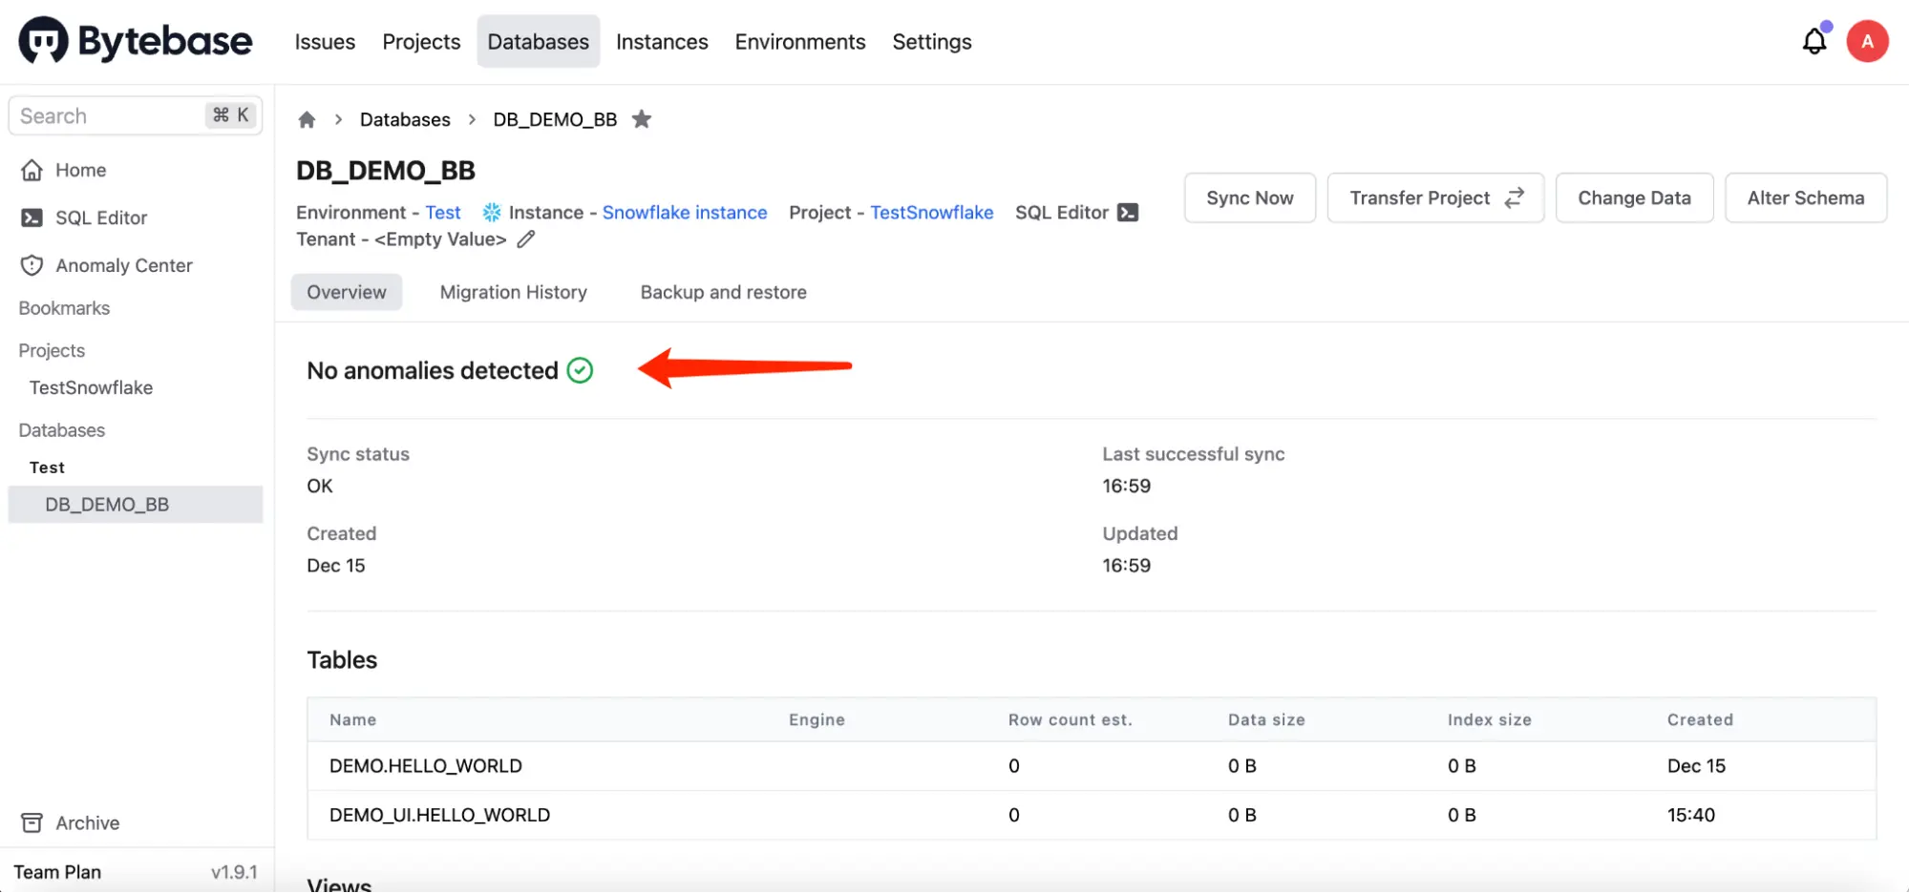The image size is (1909, 893).
Task: Open the notifications bell
Action: [1814, 41]
